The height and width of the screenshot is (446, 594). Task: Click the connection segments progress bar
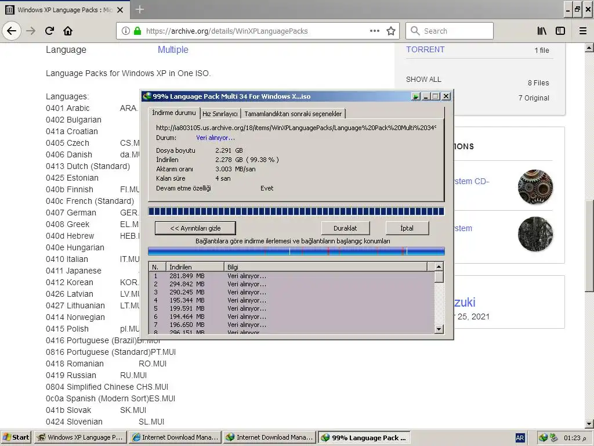(296, 251)
